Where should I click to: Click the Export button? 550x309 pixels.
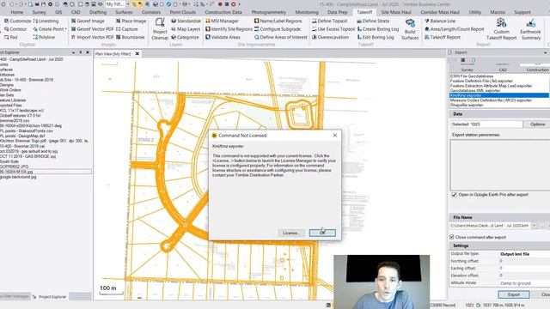(514, 294)
